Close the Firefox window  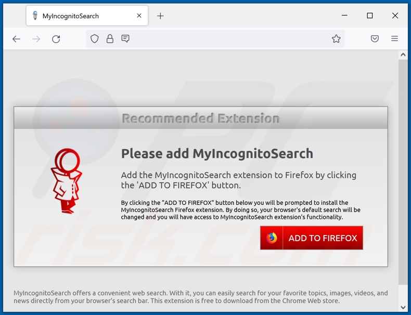395,16
